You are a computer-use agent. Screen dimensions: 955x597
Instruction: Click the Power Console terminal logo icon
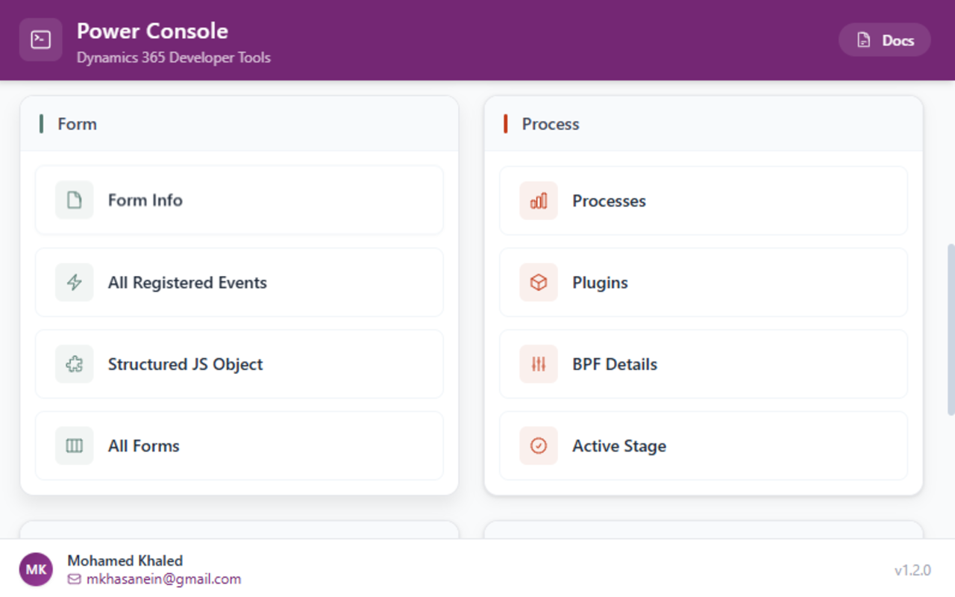click(x=40, y=40)
